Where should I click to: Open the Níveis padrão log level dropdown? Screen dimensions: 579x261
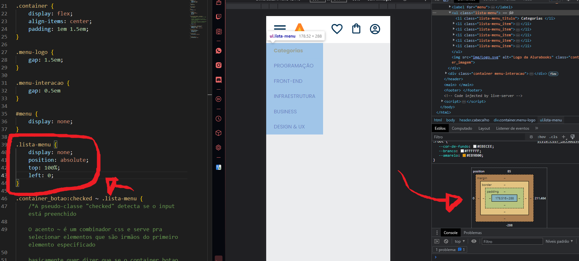click(559, 241)
